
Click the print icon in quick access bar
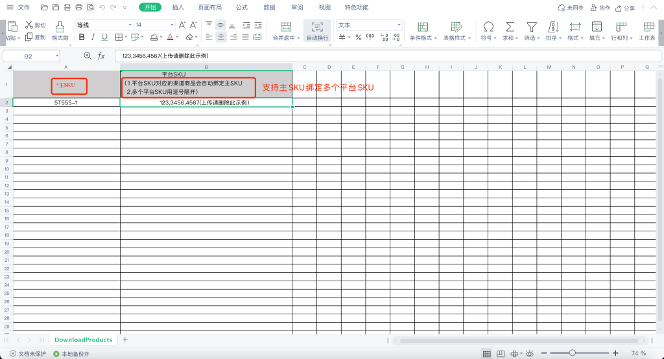tap(78, 8)
